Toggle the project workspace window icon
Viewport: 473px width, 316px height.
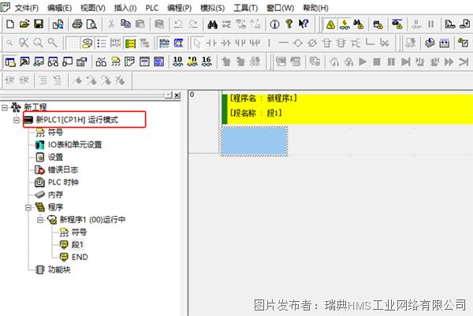10,61
